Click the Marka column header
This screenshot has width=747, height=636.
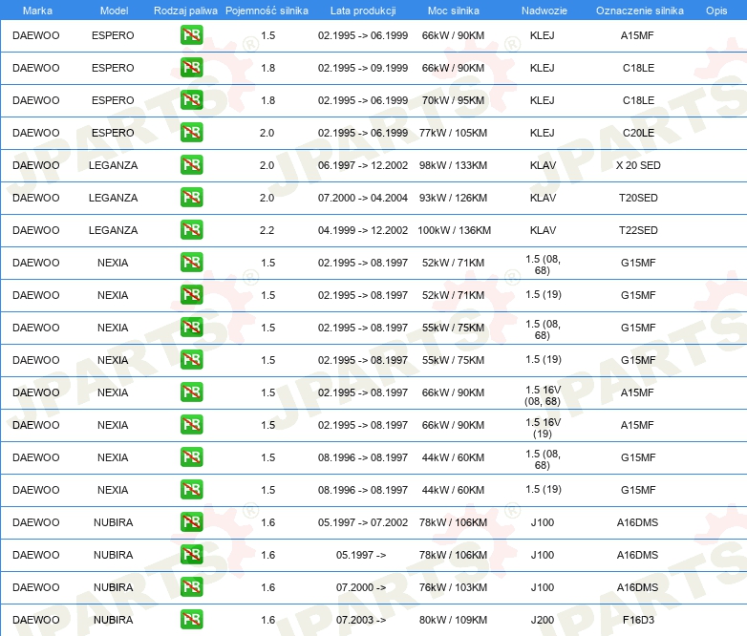(37, 11)
